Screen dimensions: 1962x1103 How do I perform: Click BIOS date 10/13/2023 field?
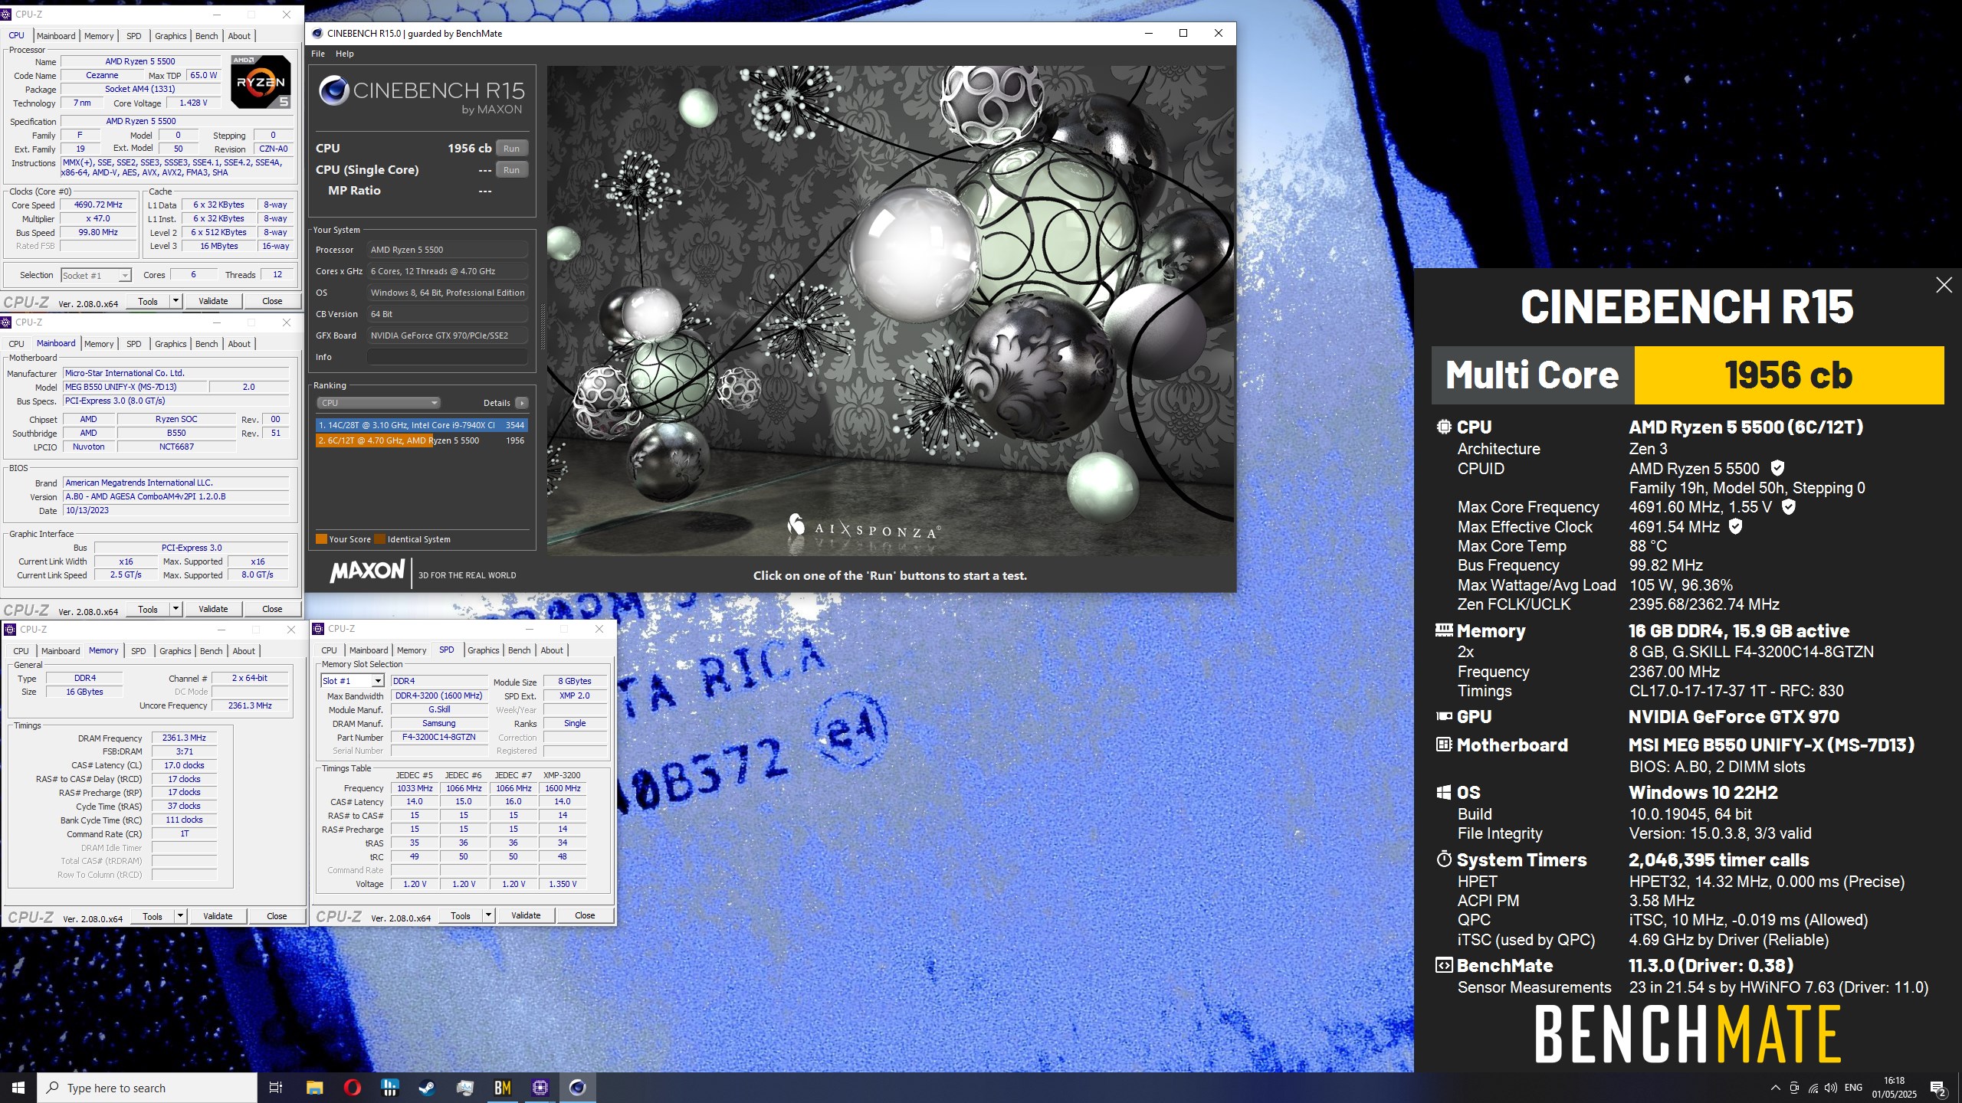[x=176, y=510]
